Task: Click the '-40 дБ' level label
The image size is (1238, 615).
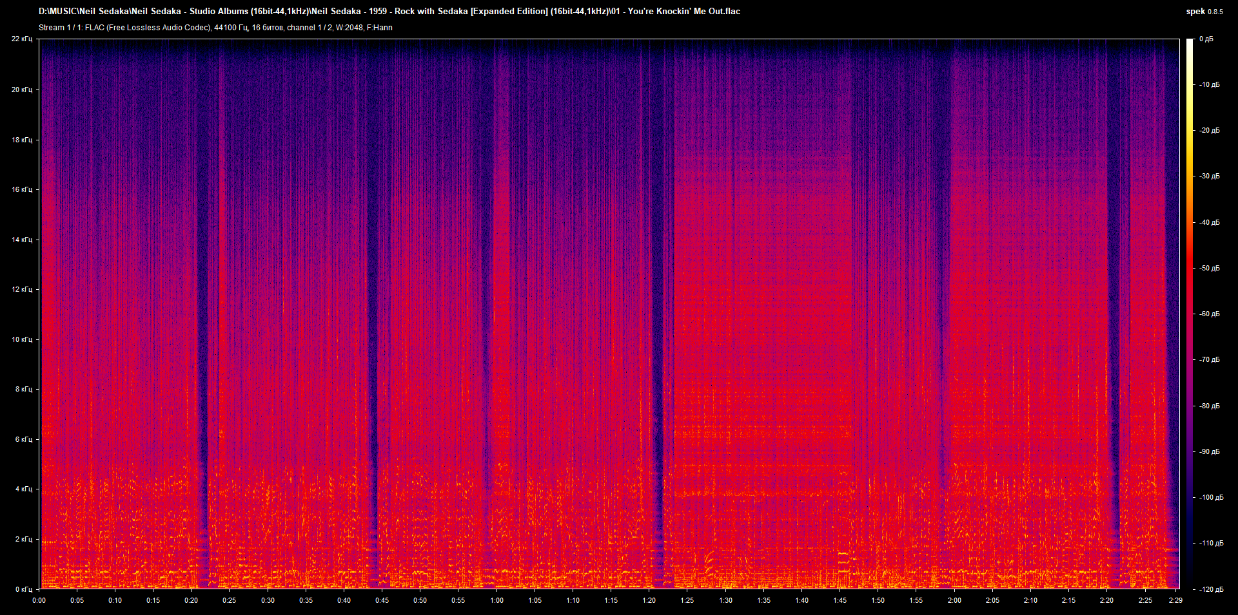Action: 1210,222
